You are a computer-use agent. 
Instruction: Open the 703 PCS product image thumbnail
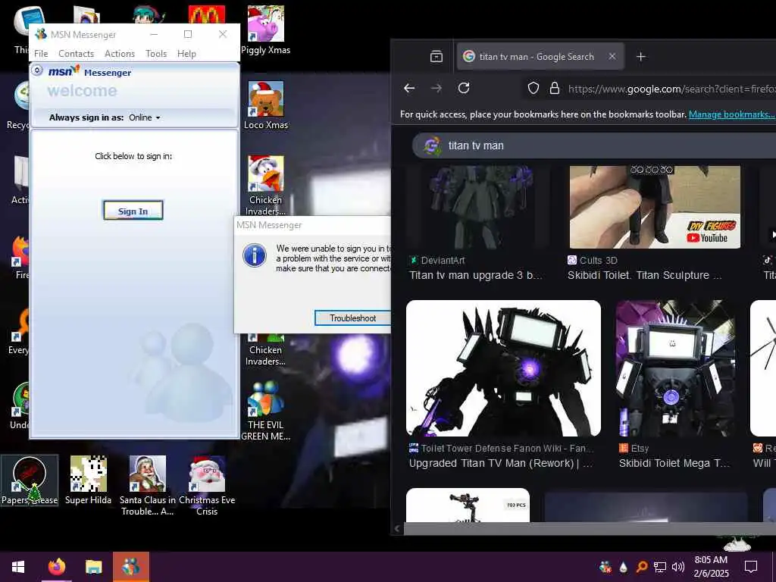(x=468, y=505)
